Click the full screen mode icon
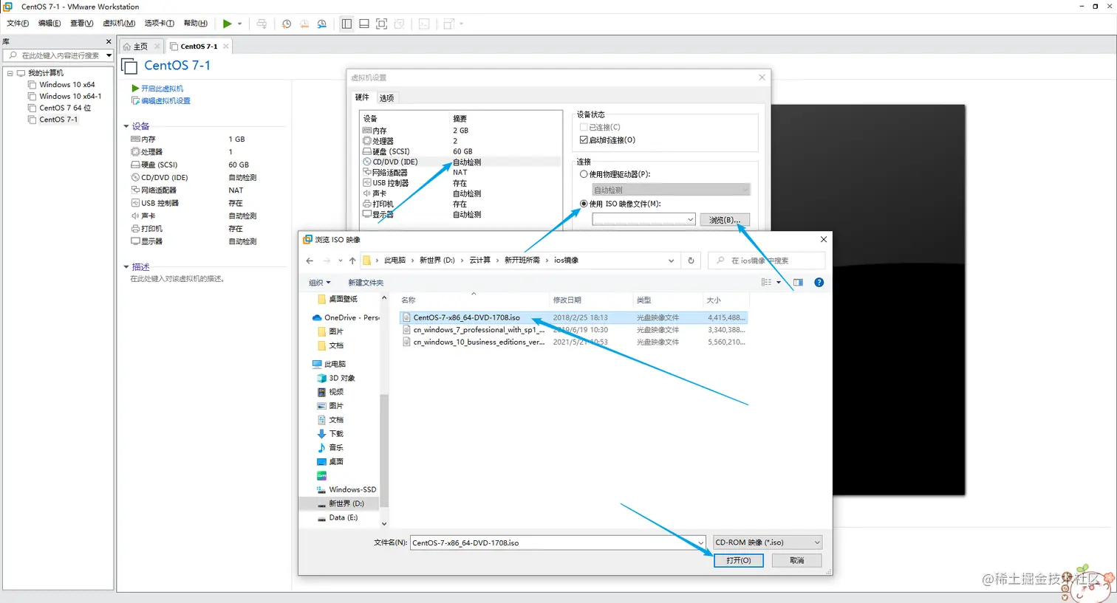Image resolution: width=1117 pixels, height=603 pixels. pyautogui.click(x=382, y=24)
